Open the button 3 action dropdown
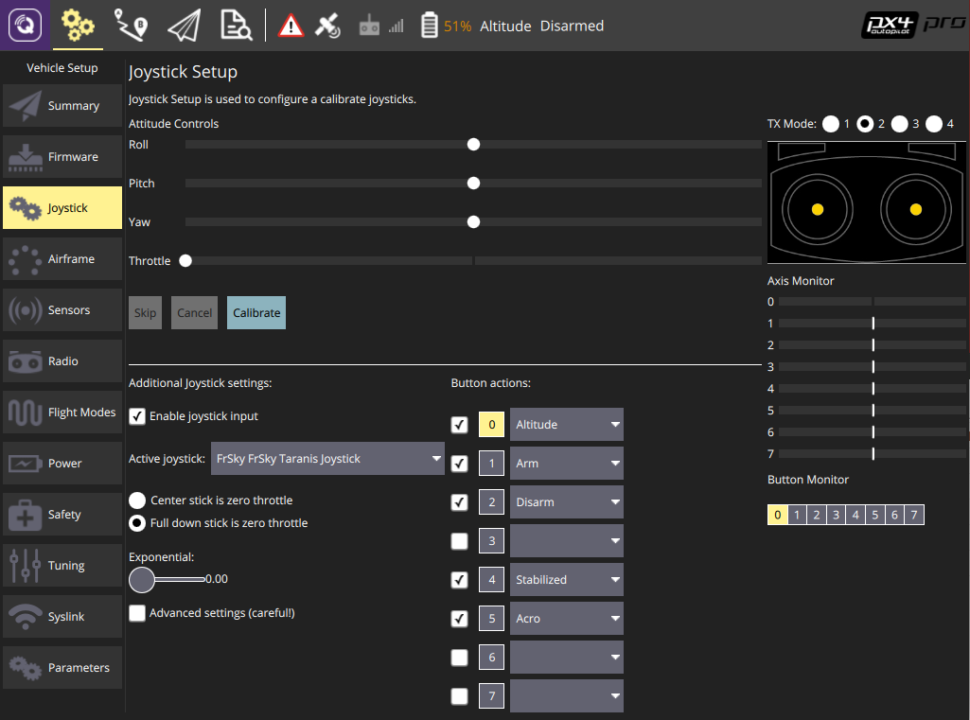Image resolution: width=970 pixels, height=720 pixels. tap(566, 540)
